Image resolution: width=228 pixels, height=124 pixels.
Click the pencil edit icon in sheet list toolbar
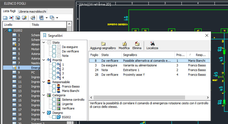(x=24, y=18)
